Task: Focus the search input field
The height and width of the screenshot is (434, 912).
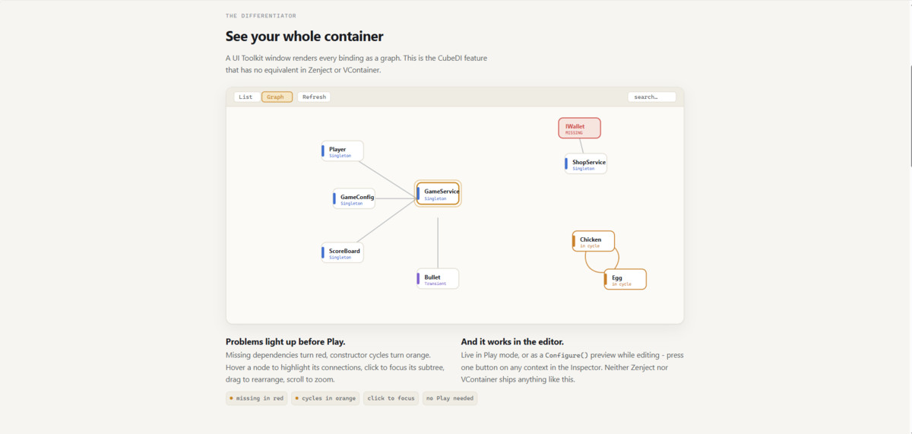Action: click(652, 97)
